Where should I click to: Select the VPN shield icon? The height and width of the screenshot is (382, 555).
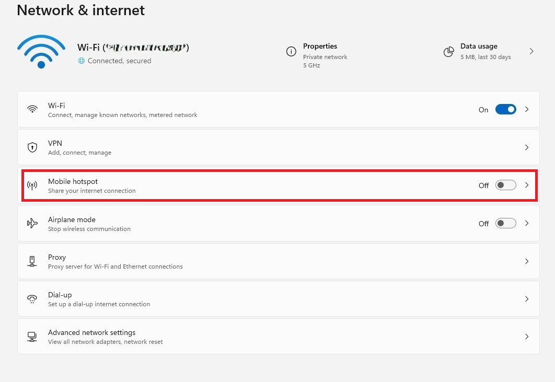pos(32,147)
